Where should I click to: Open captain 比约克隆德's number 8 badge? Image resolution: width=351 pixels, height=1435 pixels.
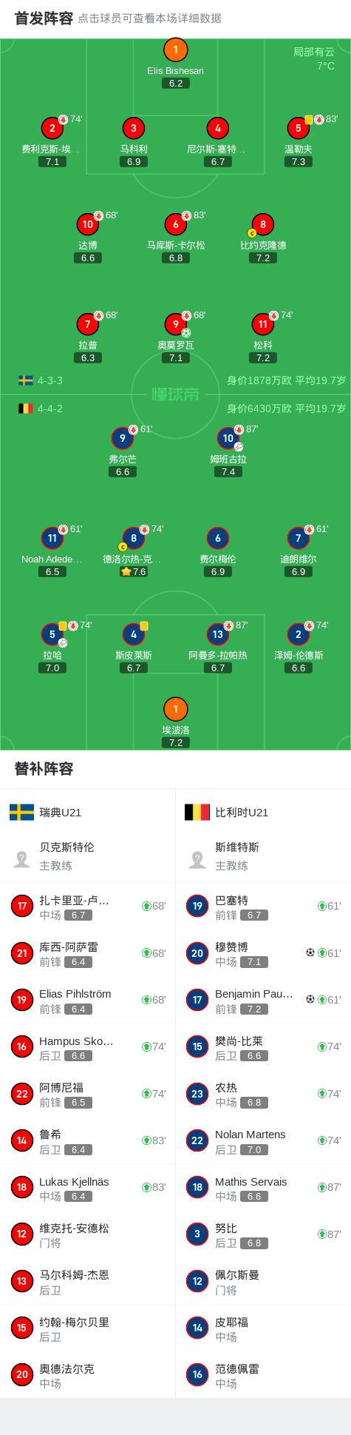pos(263,224)
